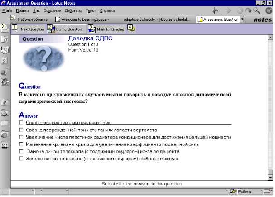Click the Доводка СДПС title
This screenshot has width=275, height=197.
coord(90,38)
